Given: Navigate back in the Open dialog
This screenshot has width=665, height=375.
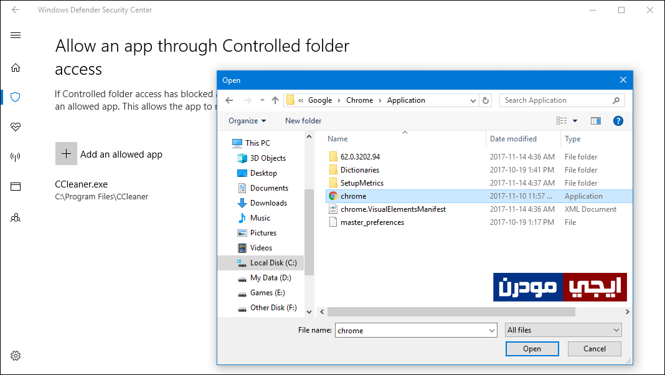Looking at the screenshot, I should [x=229, y=100].
